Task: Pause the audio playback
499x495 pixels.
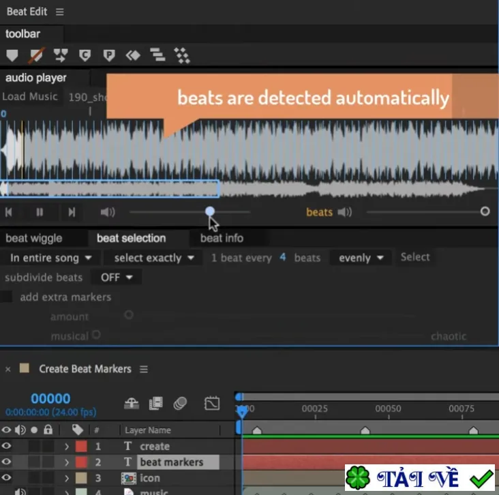Action: point(40,212)
